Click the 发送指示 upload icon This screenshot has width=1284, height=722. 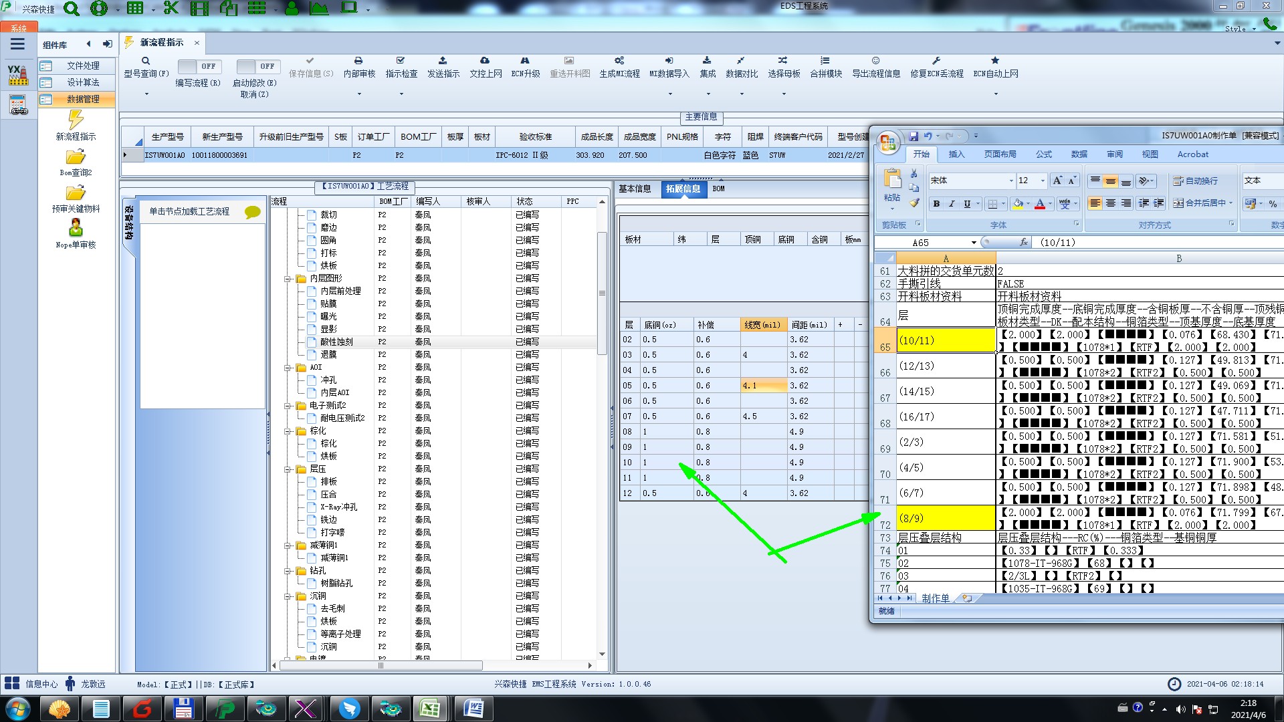click(443, 61)
